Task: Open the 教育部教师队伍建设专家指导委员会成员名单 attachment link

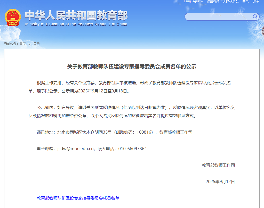Action: [x=78, y=198]
